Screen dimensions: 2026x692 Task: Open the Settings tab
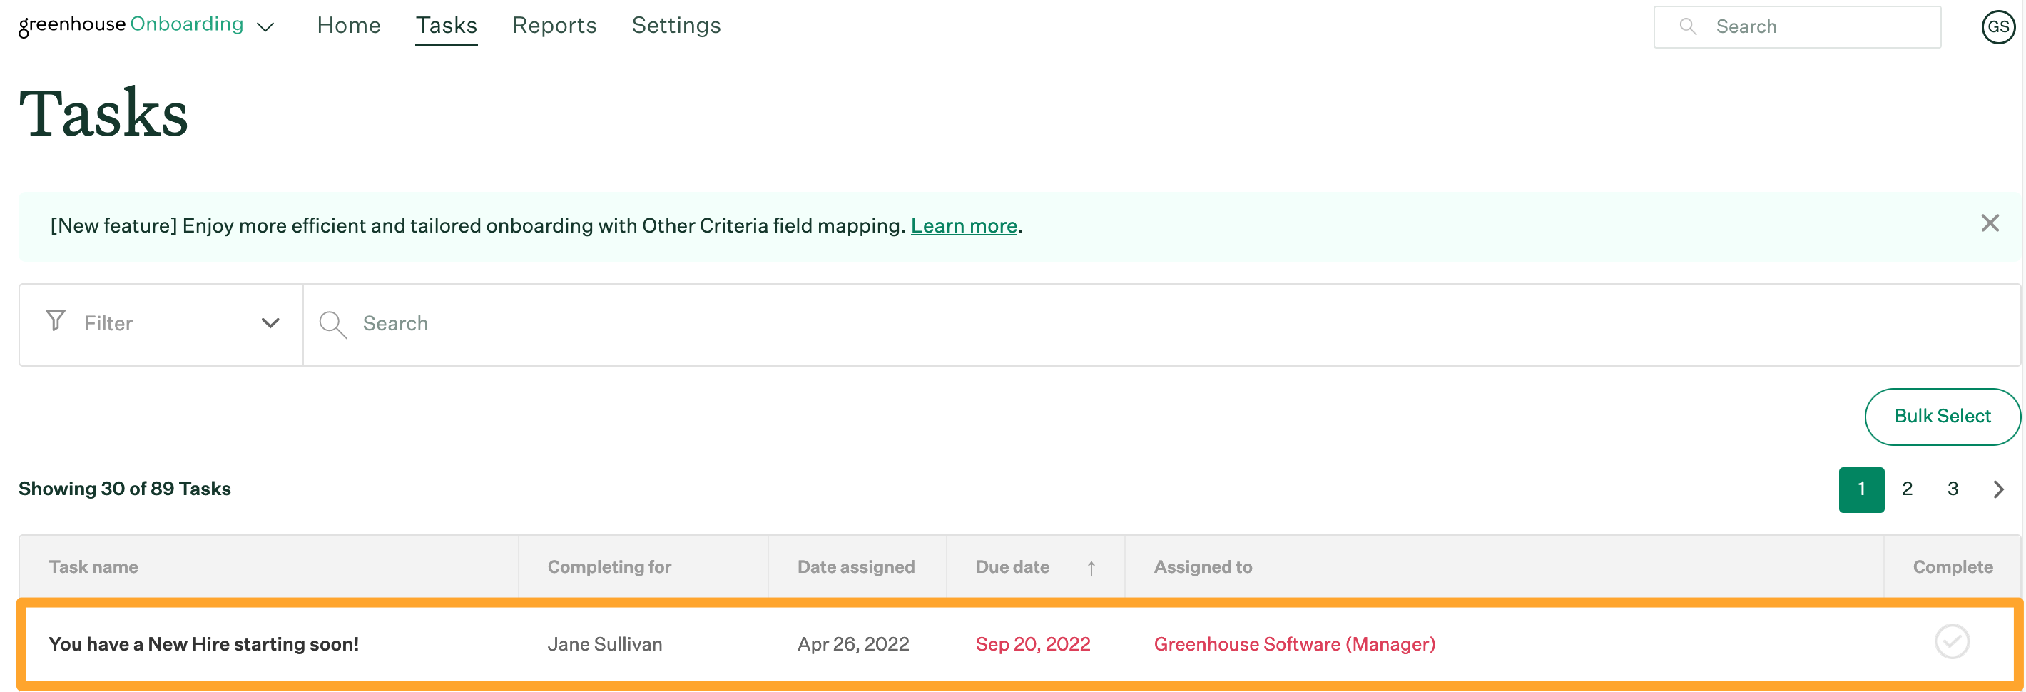[676, 25]
